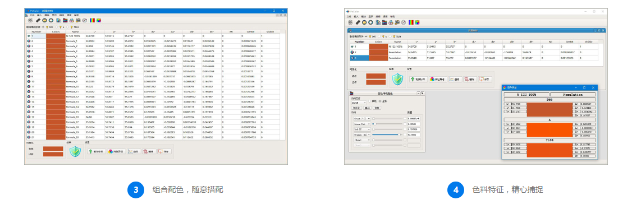
Task: Open the color gradient square icon in left PeColor window
Action: (99, 21)
